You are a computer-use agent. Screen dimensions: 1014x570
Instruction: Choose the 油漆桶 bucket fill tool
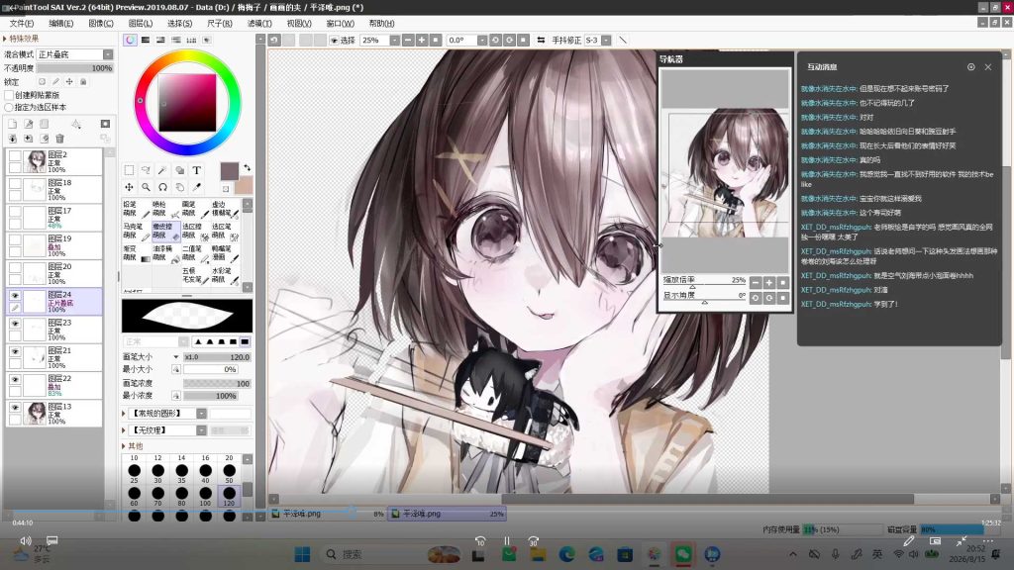(165, 253)
